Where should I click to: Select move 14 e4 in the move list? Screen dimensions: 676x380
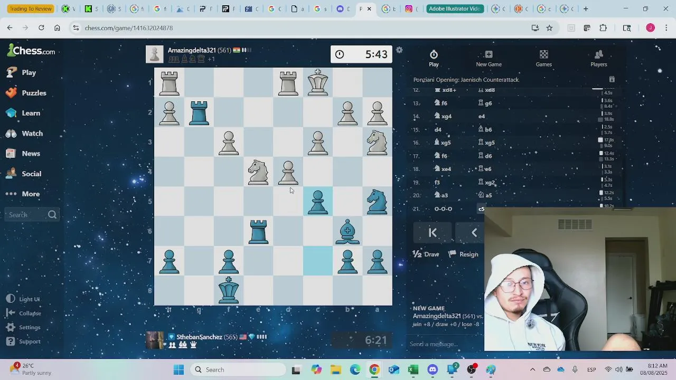click(482, 116)
